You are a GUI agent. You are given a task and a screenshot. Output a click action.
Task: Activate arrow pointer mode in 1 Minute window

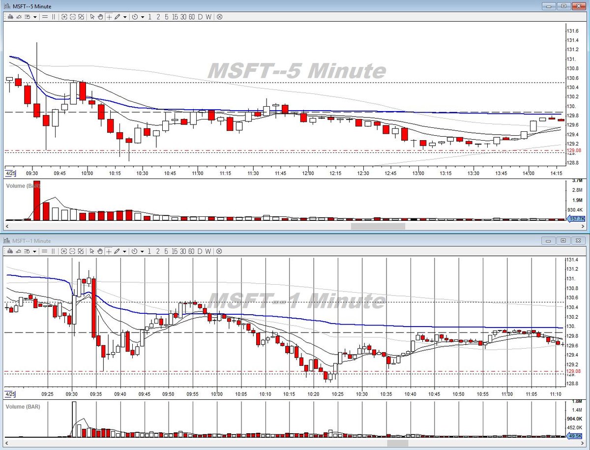tap(92, 251)
